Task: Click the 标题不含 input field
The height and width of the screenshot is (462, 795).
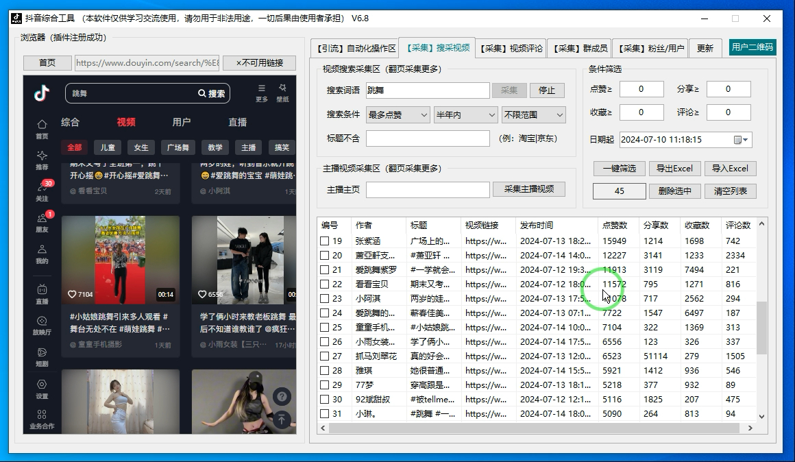Action: [x=428, y=138]
